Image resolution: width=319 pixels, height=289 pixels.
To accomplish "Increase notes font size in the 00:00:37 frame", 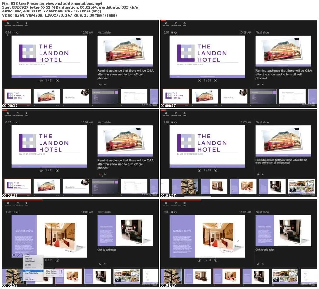I will (x=100, y=84).
